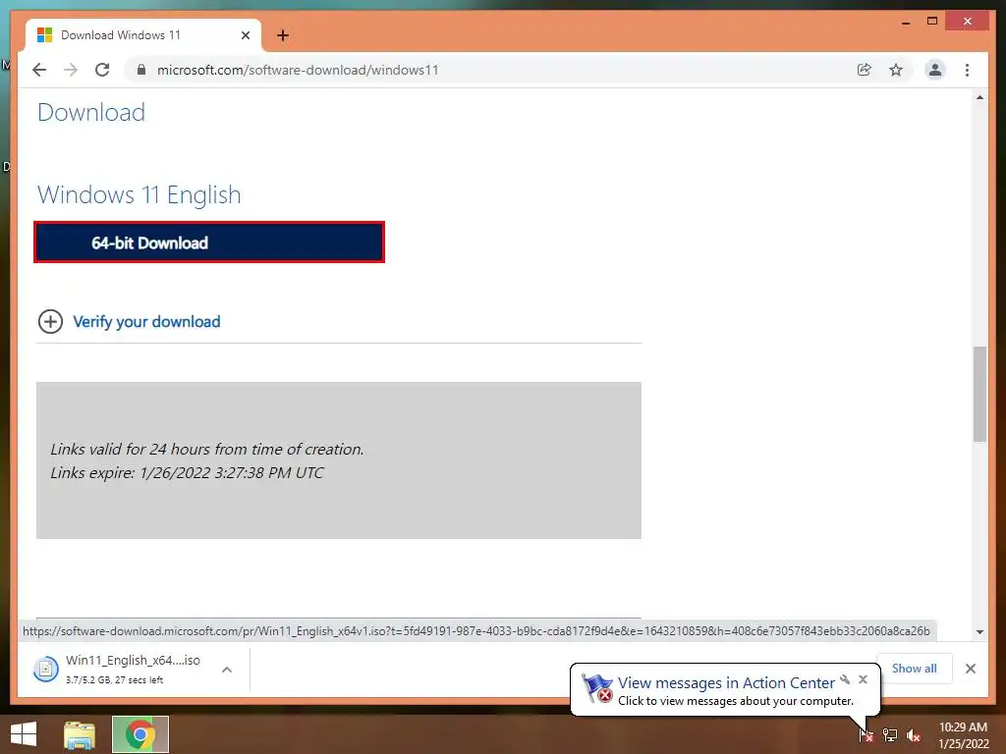Open Chrome three-dot menu
Screen dimensions: 1006x754
coord(967,70)
